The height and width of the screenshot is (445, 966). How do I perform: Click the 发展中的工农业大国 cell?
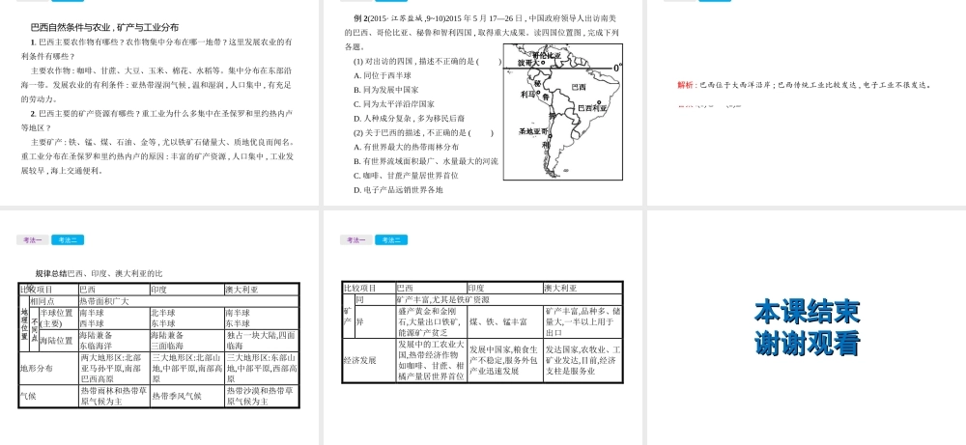pos(431,360)
